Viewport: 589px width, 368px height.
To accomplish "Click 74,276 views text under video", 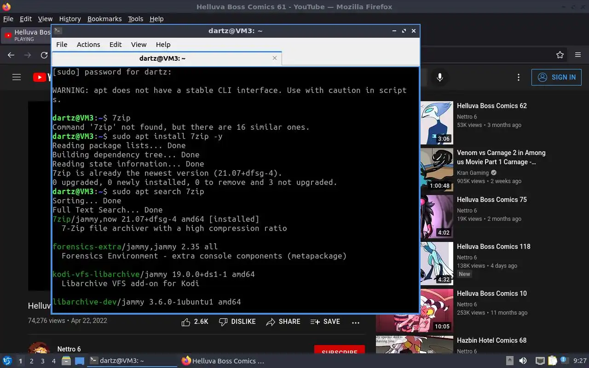I will click(46, 321).
